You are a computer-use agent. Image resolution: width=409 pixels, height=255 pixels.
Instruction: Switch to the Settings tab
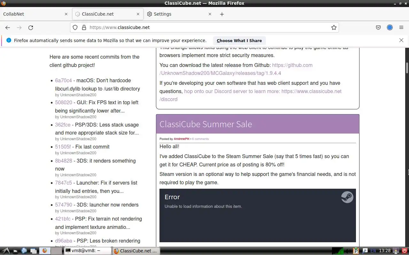[179, 14]
